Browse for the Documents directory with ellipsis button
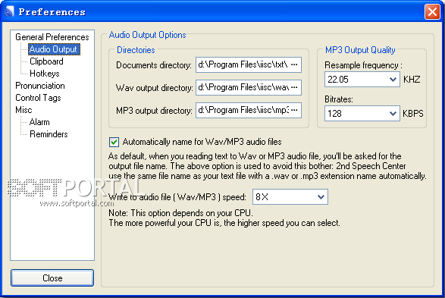 coord(294,64)
